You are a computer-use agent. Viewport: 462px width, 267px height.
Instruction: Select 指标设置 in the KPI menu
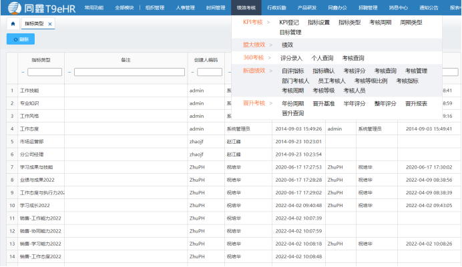(318, 22)
